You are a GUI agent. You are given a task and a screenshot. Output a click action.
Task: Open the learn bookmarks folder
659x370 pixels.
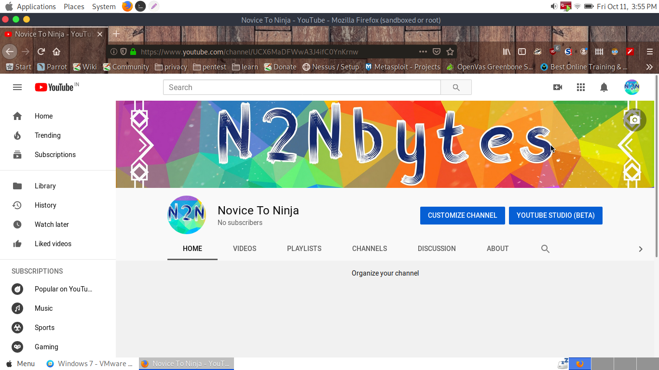[x=245, y=67]
